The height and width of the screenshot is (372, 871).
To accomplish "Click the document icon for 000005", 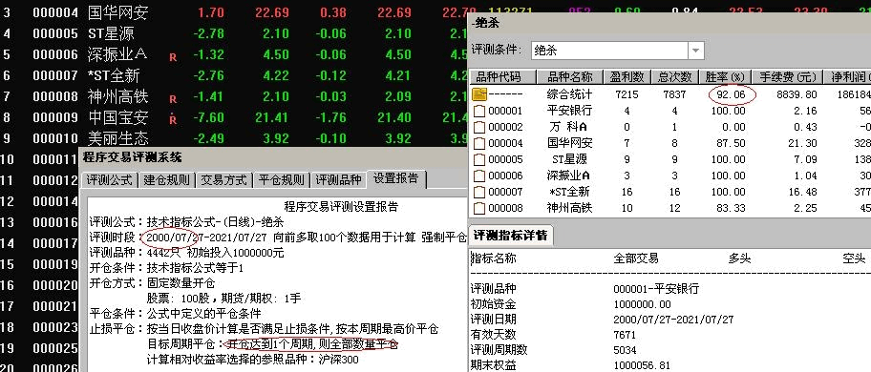I will click(479, 159).
